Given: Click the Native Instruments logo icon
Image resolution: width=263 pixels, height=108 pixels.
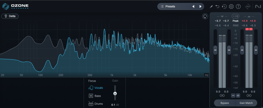Looking at the screenshot, I should pyautogui.click(x=258, y=6).
